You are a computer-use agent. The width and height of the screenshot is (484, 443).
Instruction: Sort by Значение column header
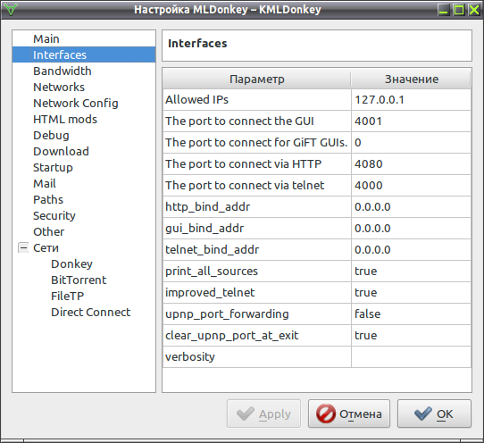pyautogui.click(x=411, y=79)
